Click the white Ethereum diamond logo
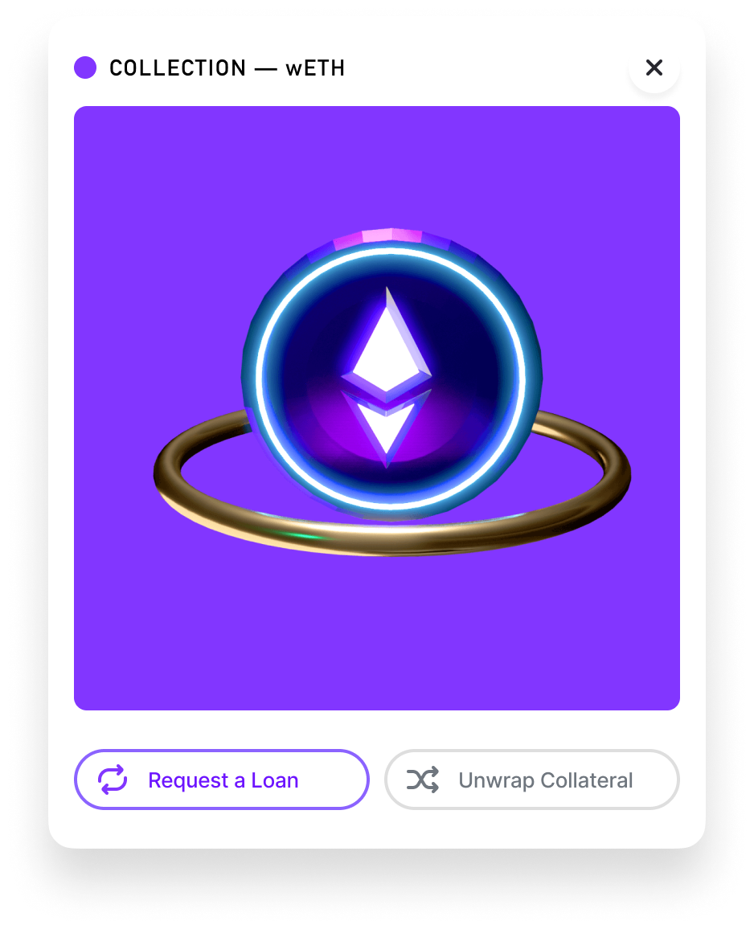This screenshot has height=929, width=754. 387,378
